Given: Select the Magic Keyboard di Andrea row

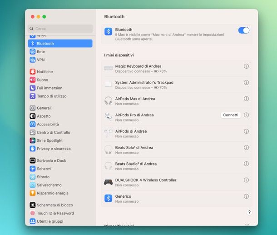Looking at the screenshot, I should [177, 69].
